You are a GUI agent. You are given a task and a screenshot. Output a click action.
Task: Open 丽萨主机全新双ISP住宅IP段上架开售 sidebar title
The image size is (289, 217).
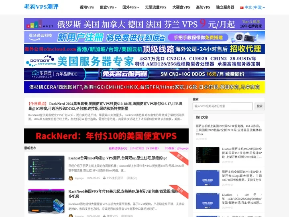point(242,176)
